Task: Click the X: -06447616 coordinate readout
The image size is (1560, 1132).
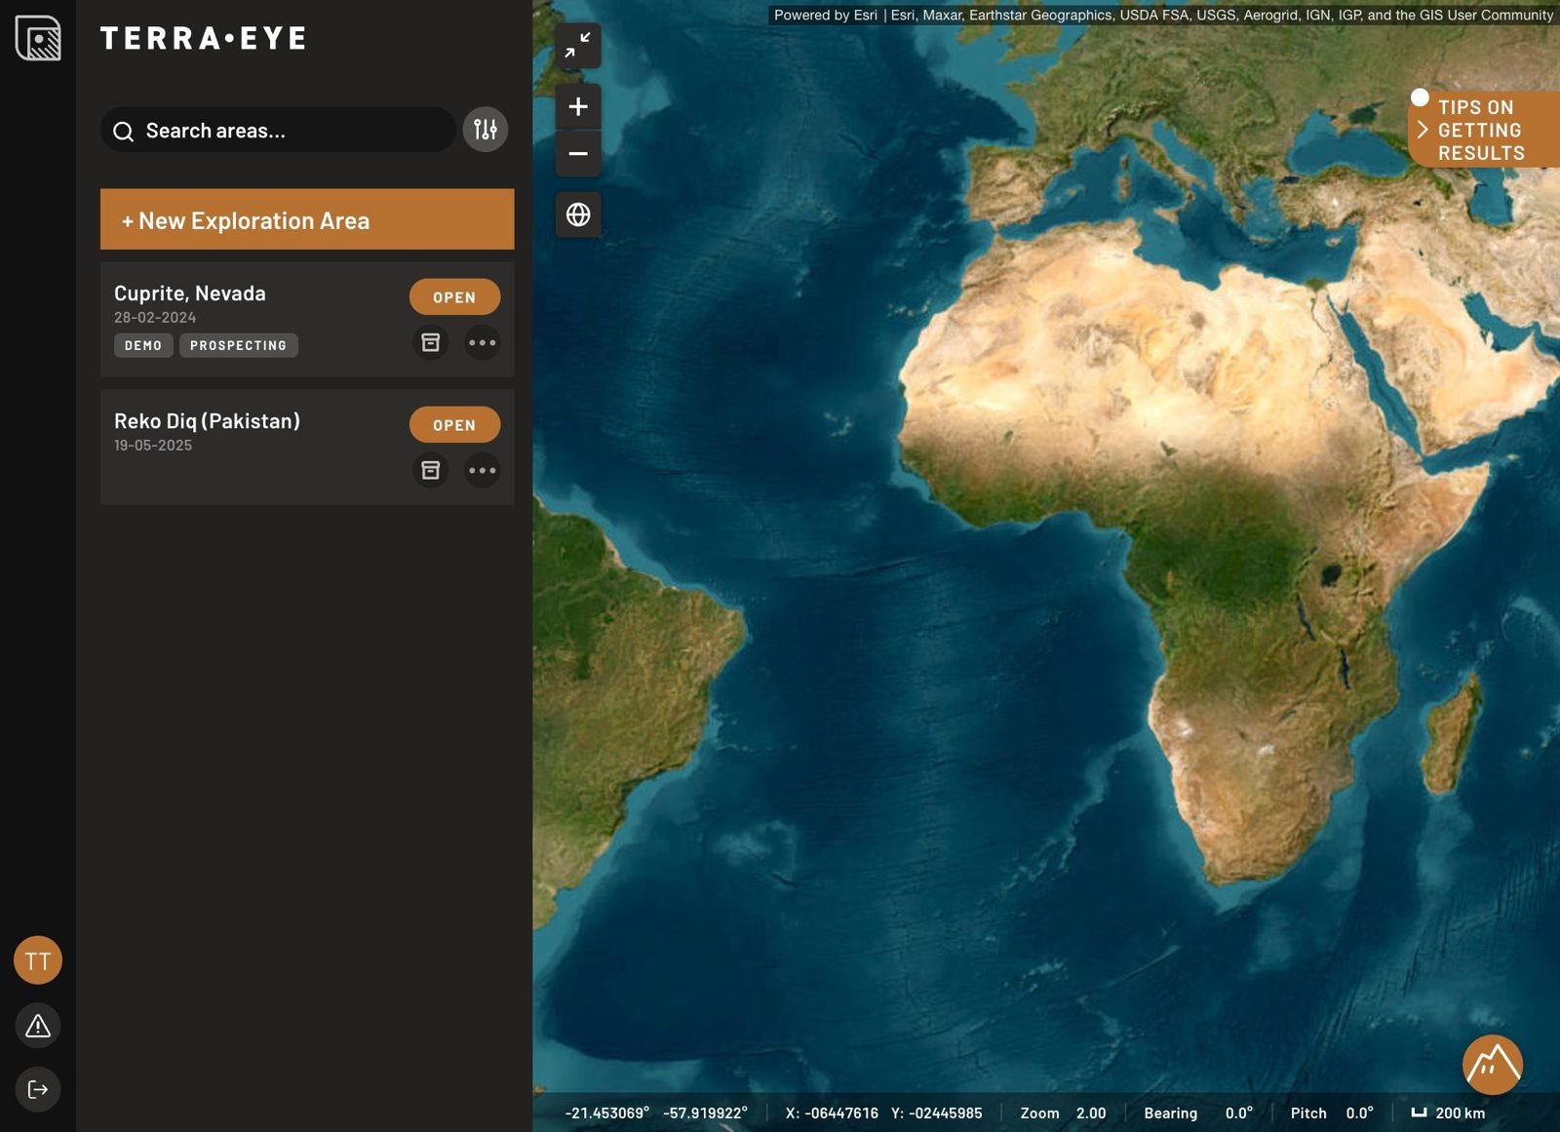Action: (832, 1112)
